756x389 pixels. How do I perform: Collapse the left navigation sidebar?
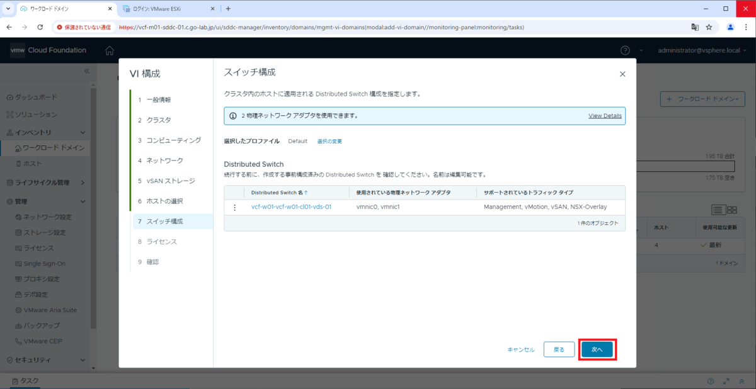[x=87, y=71]
